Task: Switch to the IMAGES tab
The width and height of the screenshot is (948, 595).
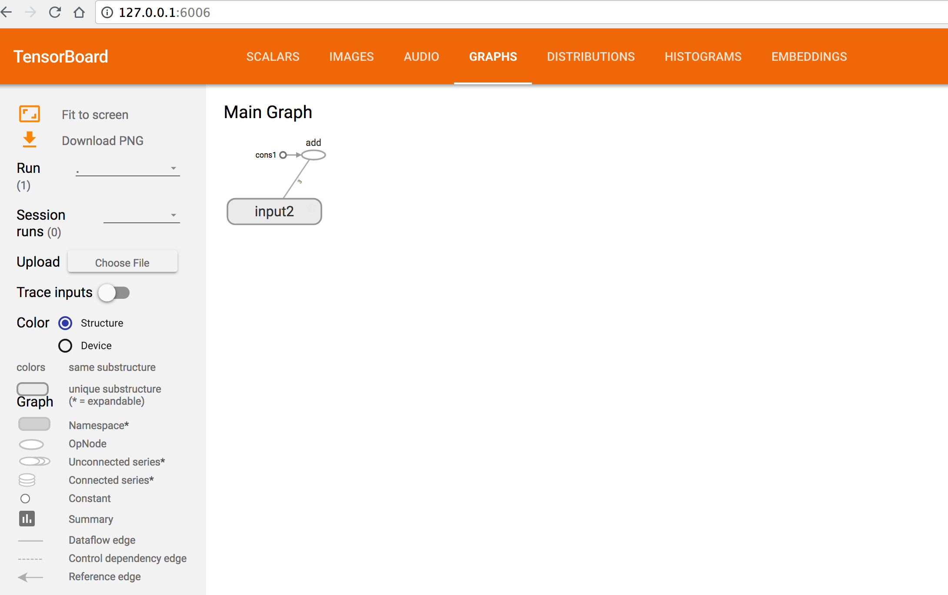Action: (351, 56)
